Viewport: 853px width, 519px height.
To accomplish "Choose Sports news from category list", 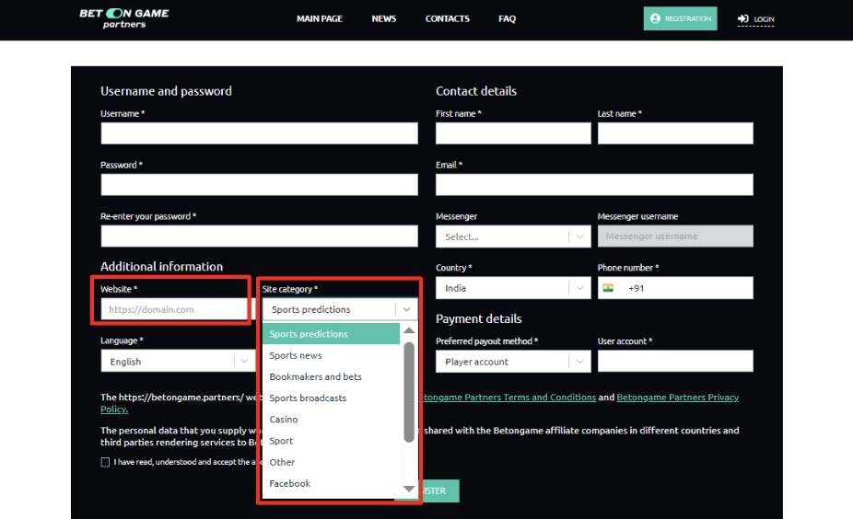I will click(296, 355).
